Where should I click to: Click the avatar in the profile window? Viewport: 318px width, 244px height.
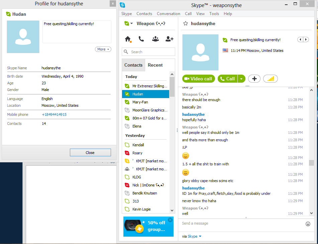[23, 37]
